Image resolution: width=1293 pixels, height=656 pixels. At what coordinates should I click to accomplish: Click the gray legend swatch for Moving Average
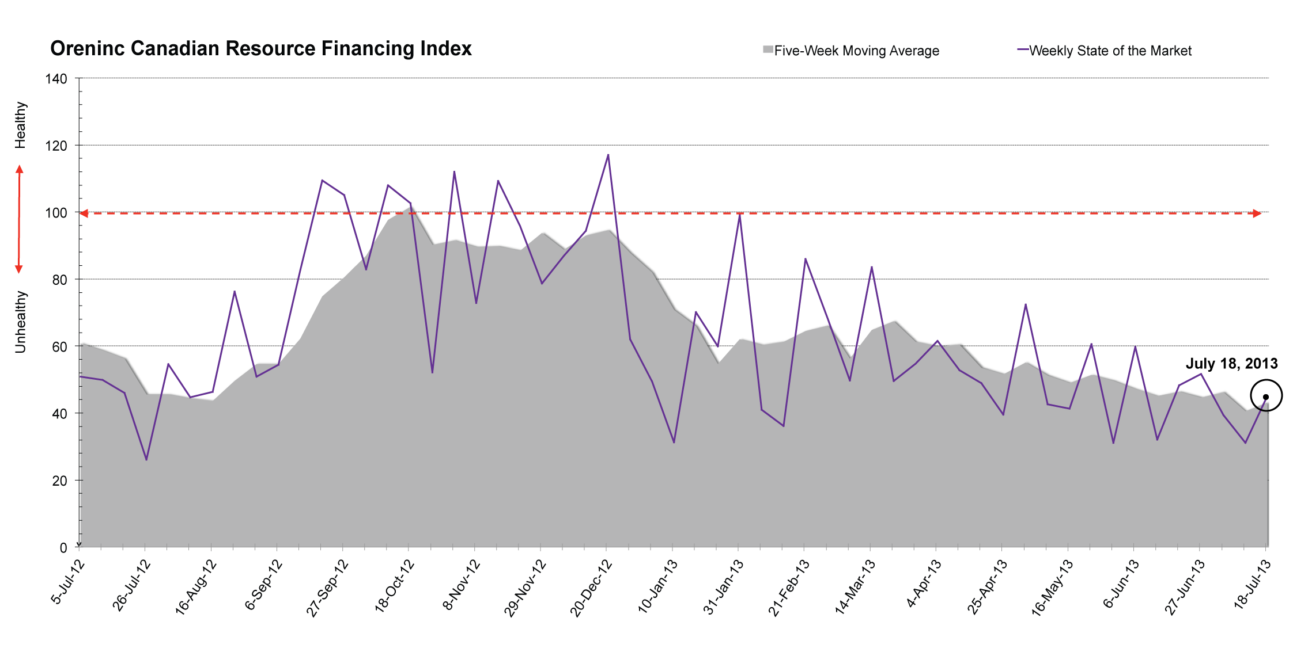(x=768, y=49)
